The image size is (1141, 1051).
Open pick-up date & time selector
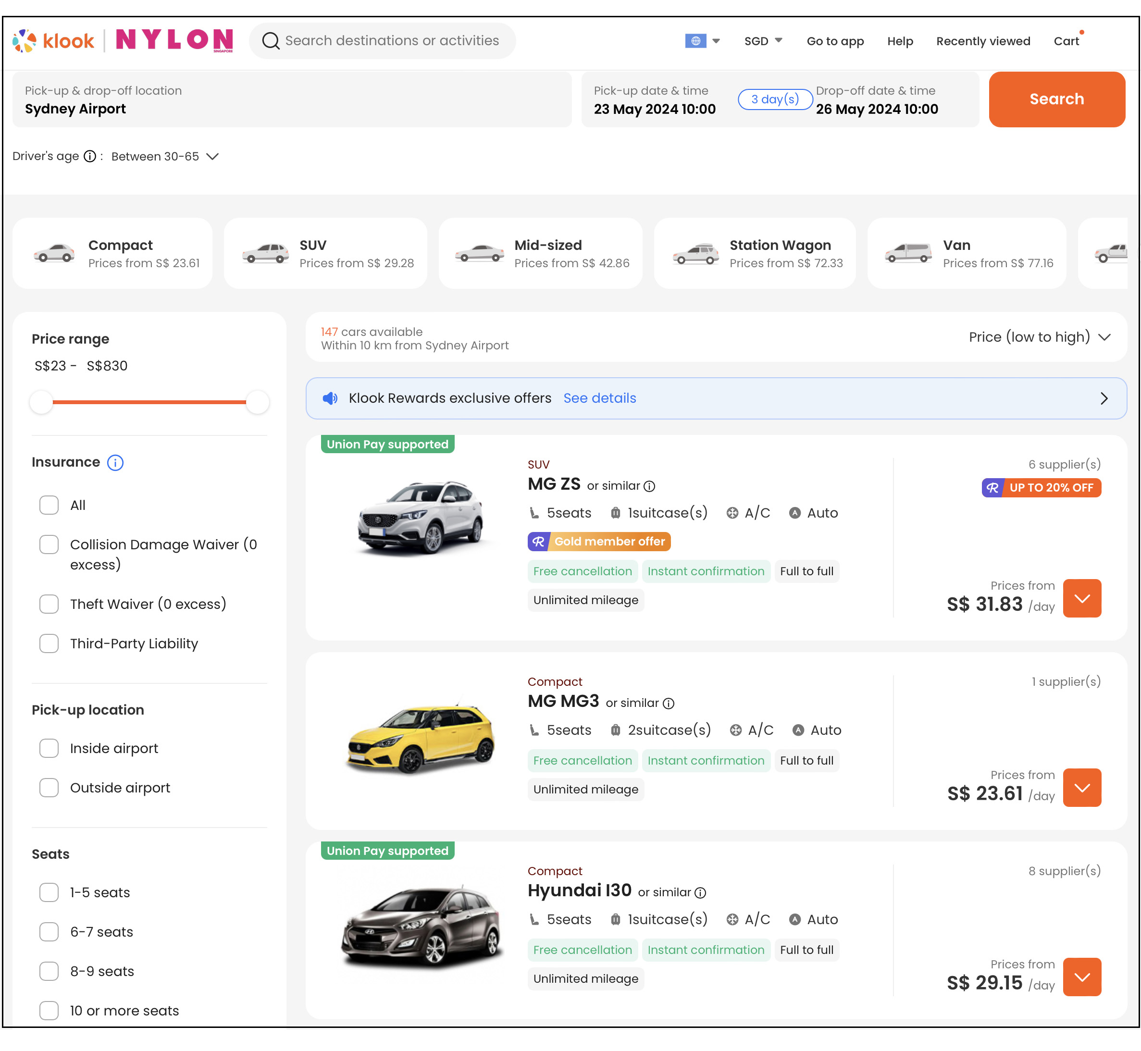click(655, 100)
